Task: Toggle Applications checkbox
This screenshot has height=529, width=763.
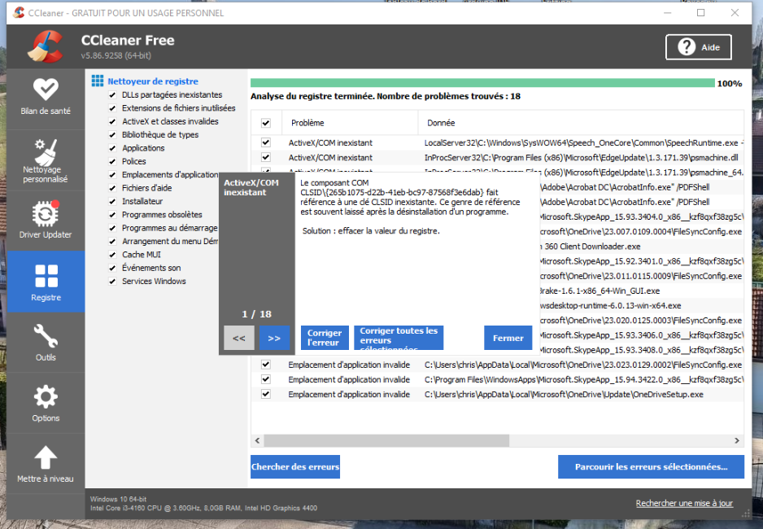Action: pyautogui.click(x=112, y=148)
